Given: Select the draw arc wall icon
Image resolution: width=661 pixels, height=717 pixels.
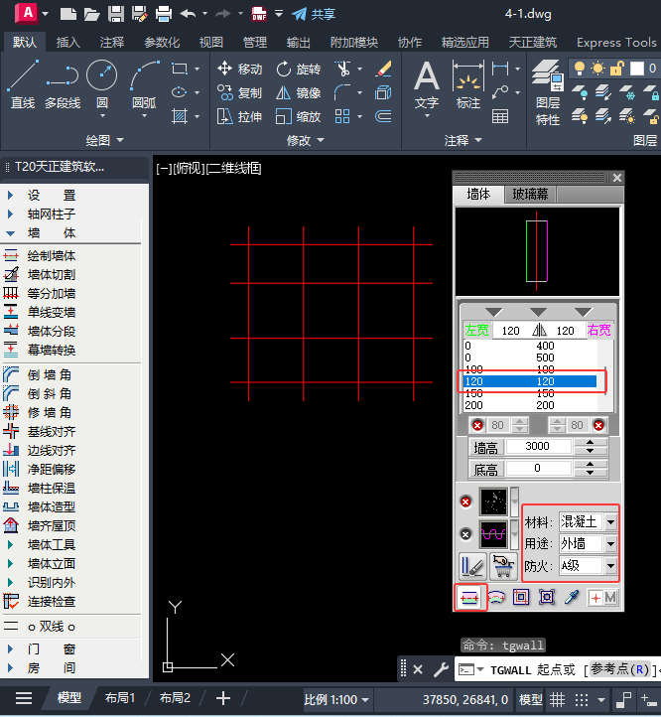Looking at the screenshot, I should point(495,597).
